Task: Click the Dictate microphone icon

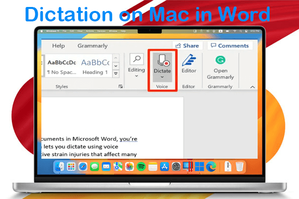Action: click(x=163, y=60)
